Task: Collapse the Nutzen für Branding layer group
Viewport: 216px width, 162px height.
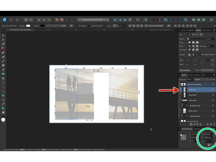Action: coord(180,84)
